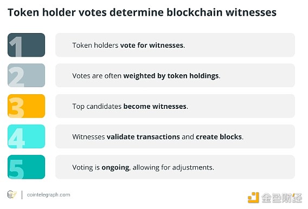Click the bold text 'create blocks'
This screenshot has height=209, width=308.
point(219,136)
